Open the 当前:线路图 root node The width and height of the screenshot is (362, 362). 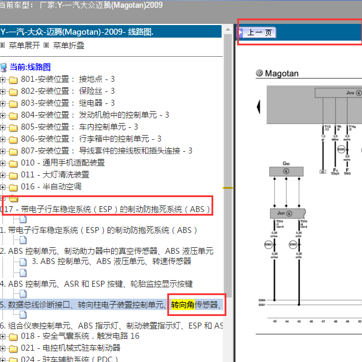tap(30, 67)
